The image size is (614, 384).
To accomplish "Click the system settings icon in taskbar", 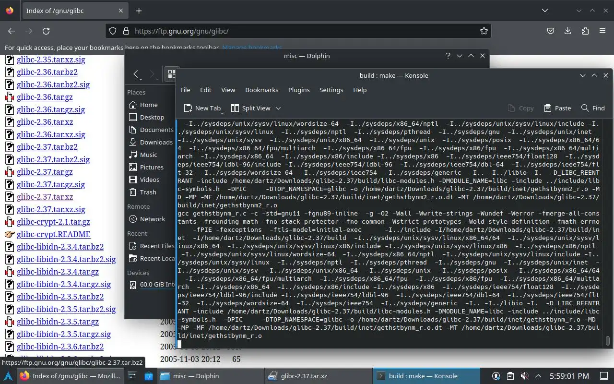I will click(133, 376).
